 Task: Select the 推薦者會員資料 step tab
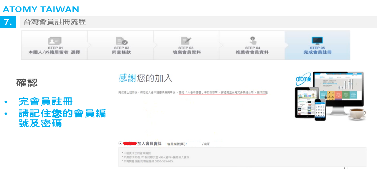point(252,45)
